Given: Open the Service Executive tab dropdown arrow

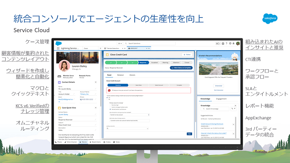Looking at the screenshot, I should point(122,48).
